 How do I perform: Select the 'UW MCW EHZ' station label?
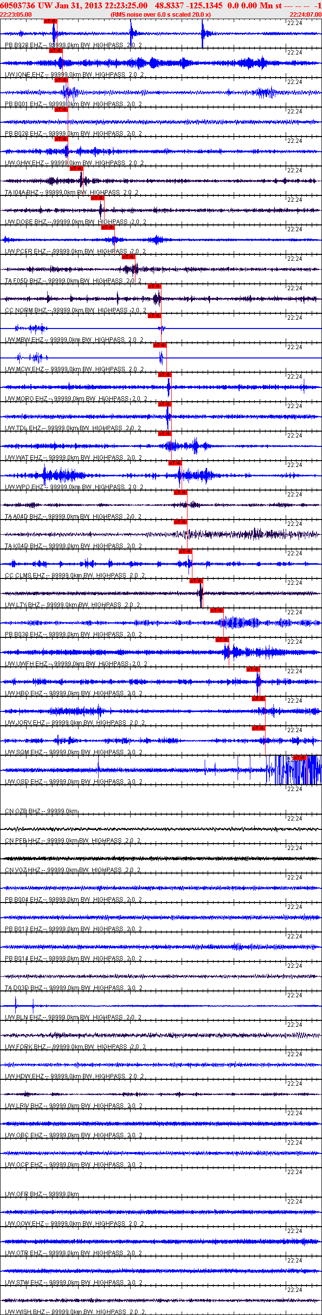coord(25,370)
